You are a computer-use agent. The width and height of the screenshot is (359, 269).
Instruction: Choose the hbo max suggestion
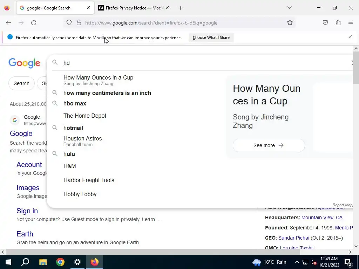[75, 103]
